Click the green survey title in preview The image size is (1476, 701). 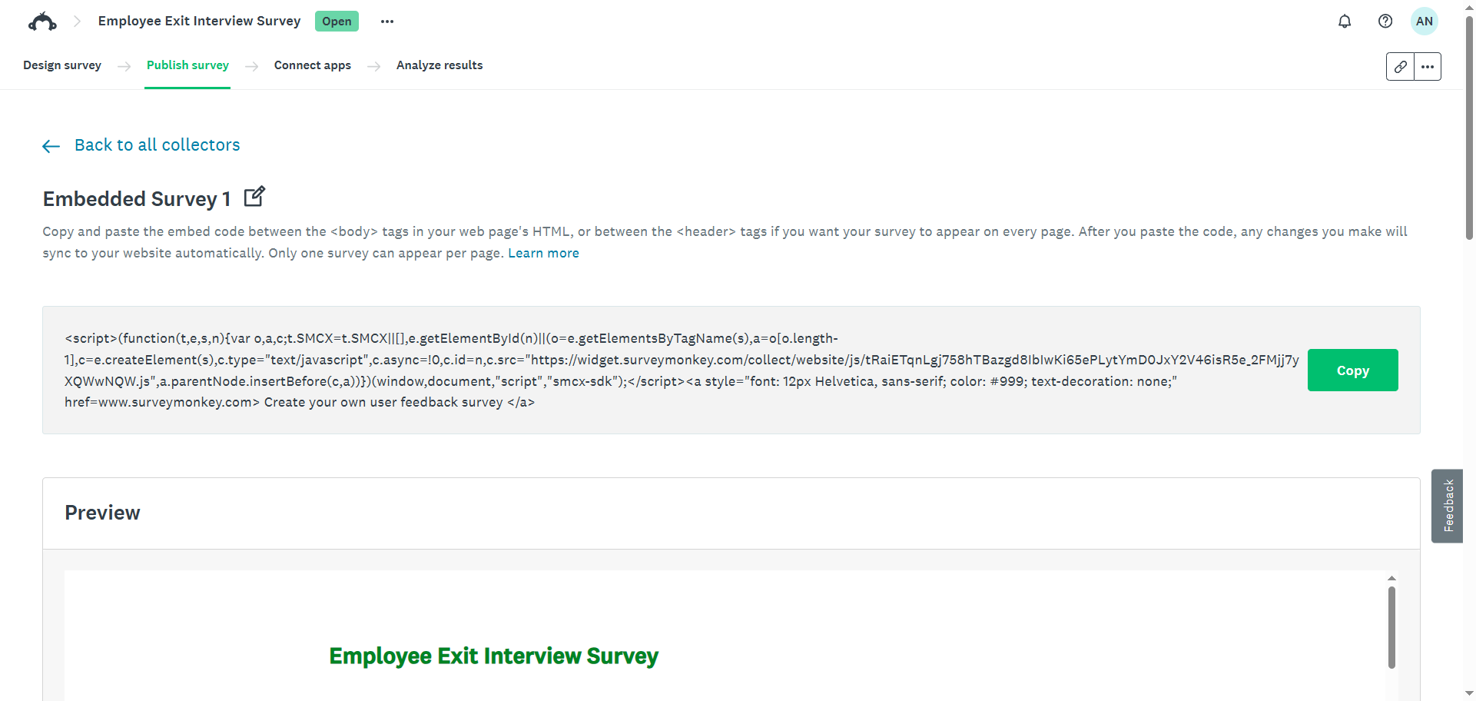coord(493,656)
